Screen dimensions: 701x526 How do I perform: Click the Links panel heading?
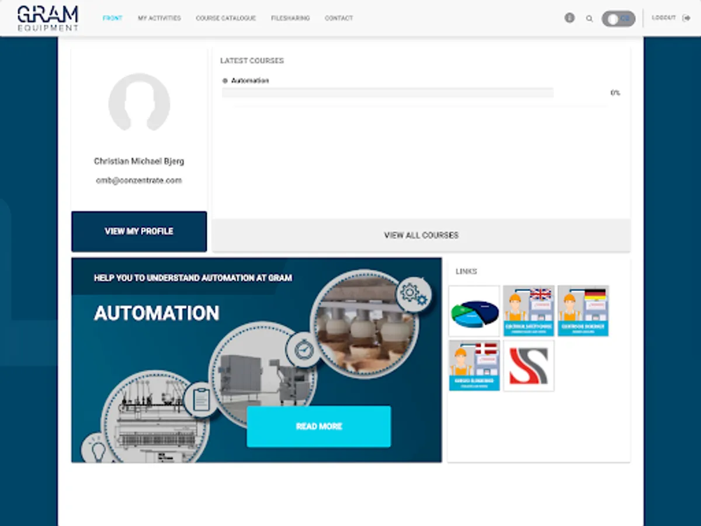[x=466, y=272]
